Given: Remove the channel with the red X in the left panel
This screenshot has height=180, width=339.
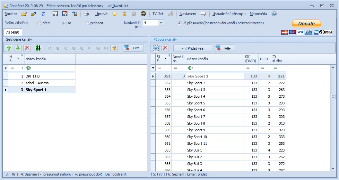Looking at the screenshot, I should click(27, 48).
